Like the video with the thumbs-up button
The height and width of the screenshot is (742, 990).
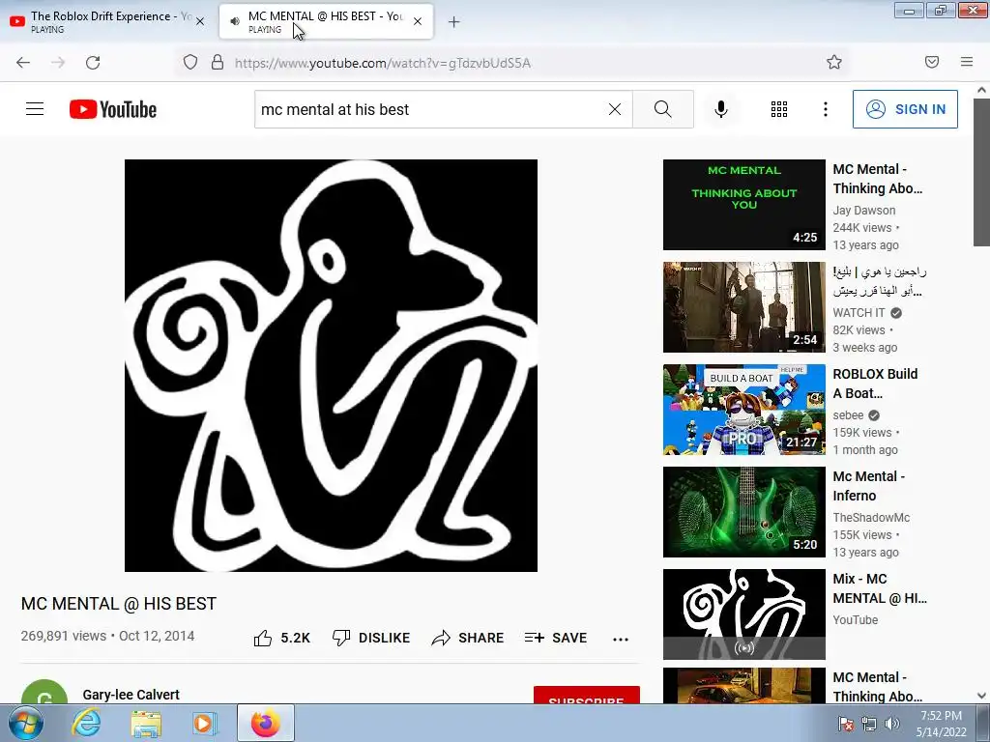click(281, 638)
